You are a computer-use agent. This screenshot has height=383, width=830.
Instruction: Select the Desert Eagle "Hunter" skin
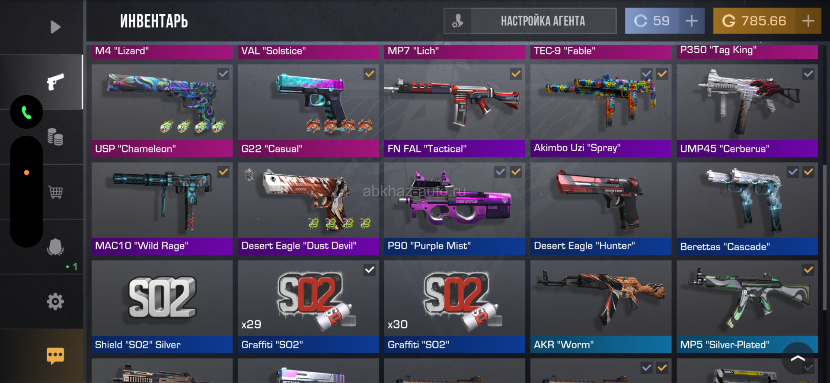pos(601,209)
